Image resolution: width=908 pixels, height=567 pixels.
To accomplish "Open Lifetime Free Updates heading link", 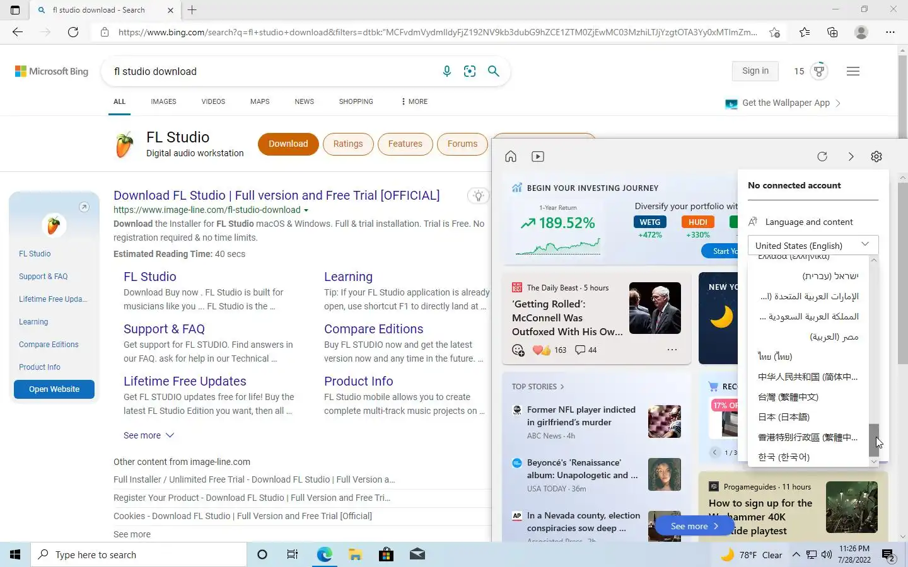I will click(x=185, y=381).
